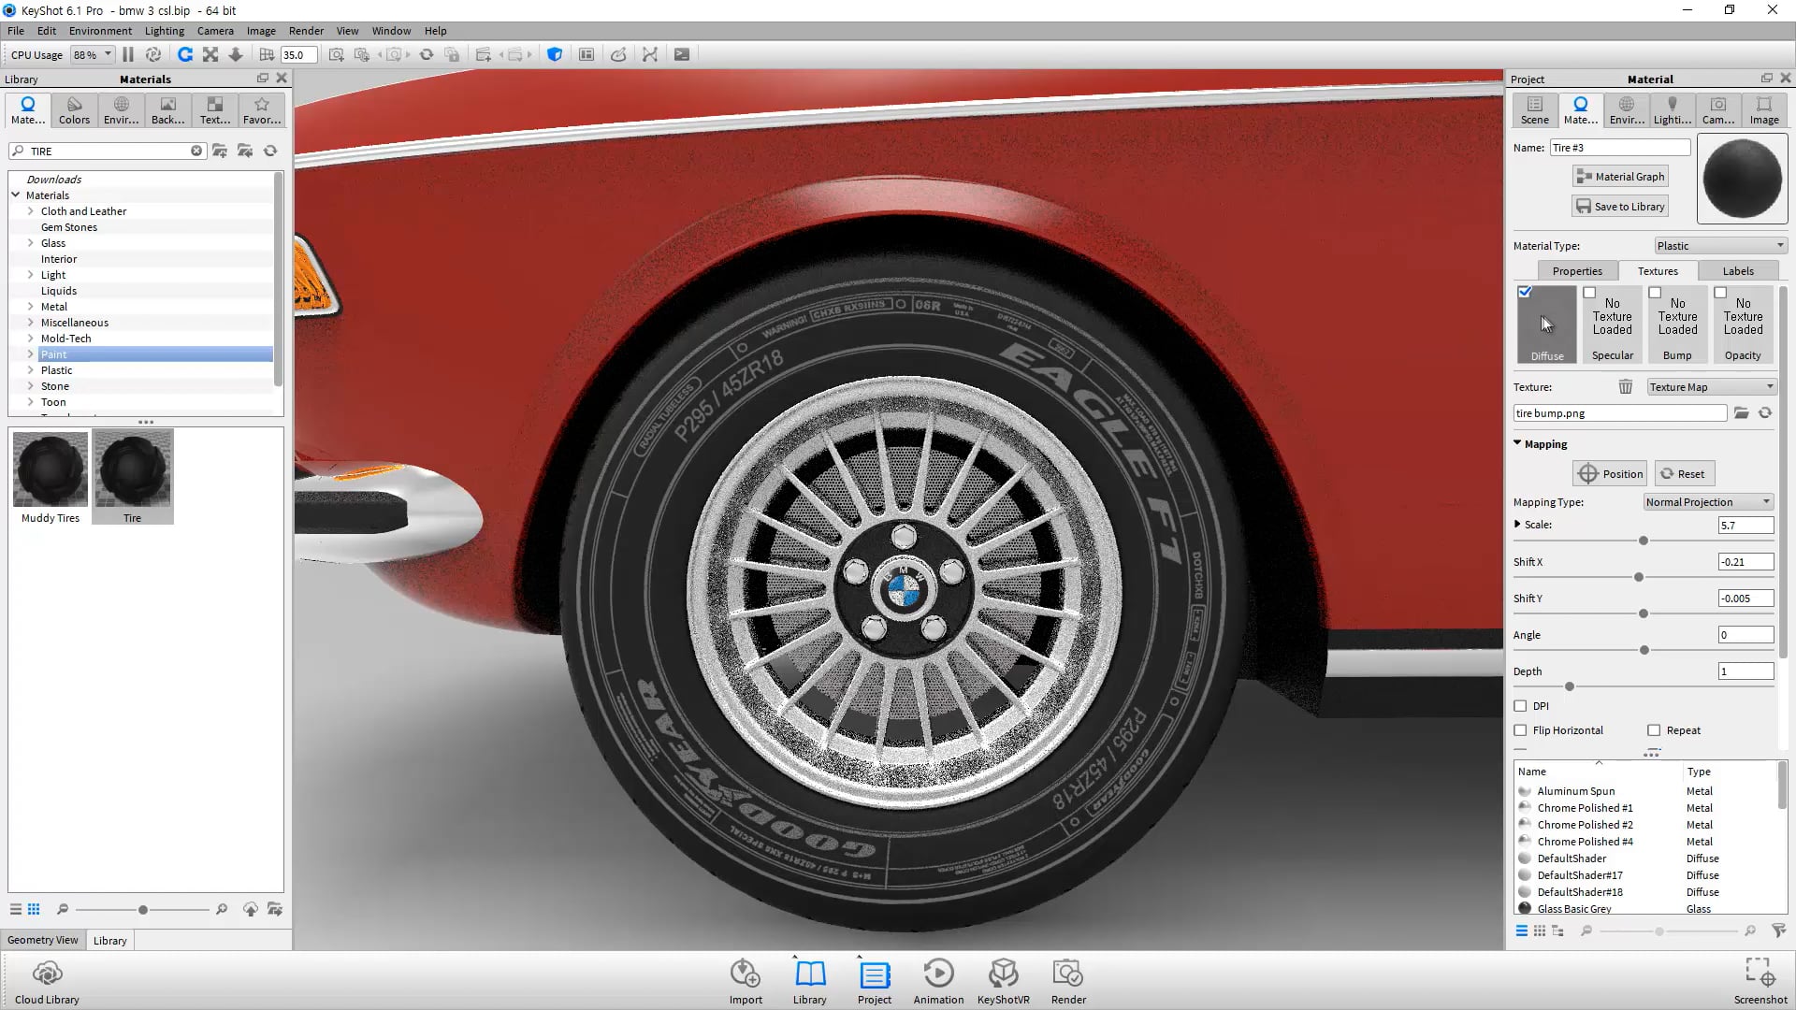1796x1010 pixels.
Task: Toggle the Project panel button
Action: click(x=875, y=982)
